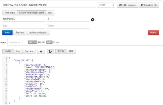The height and width of the screenshot is (105, 164).
Task: Click the 37 ms response time
Action: tap(56, 42)
